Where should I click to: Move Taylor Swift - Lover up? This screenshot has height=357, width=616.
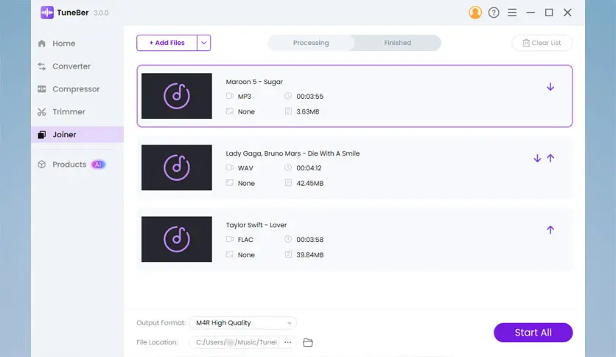(x=550, y=229)
